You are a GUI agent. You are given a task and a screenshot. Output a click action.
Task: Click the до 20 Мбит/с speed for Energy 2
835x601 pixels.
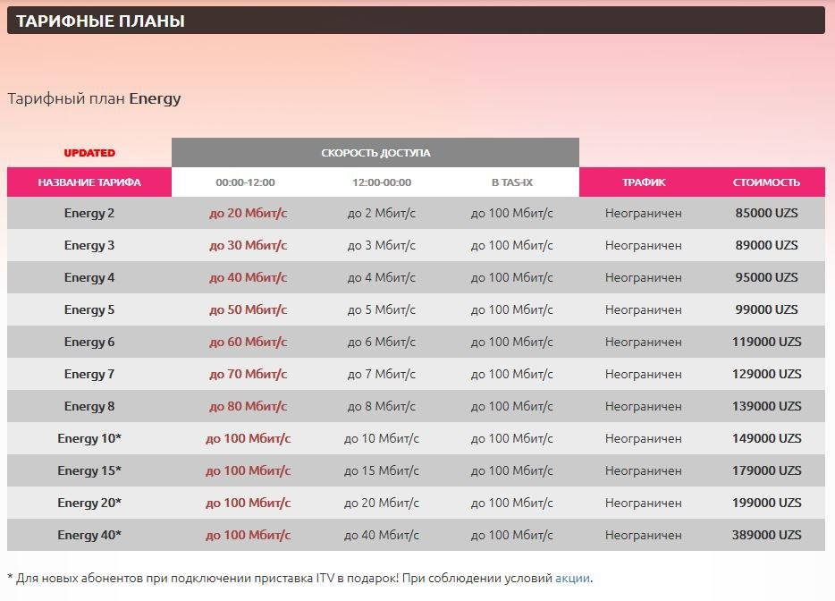(x=249, y=213)
